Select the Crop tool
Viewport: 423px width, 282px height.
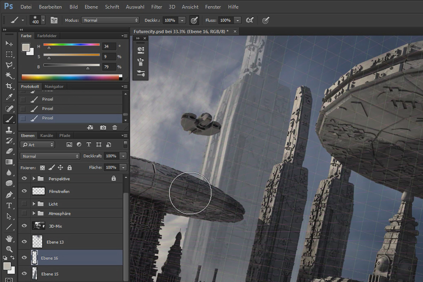click(x=9, y=86)
